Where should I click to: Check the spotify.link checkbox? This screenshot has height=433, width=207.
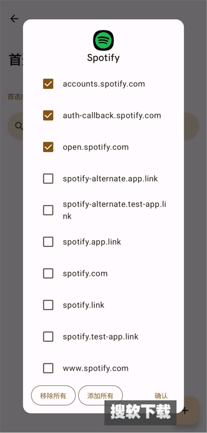click(48, 305)
